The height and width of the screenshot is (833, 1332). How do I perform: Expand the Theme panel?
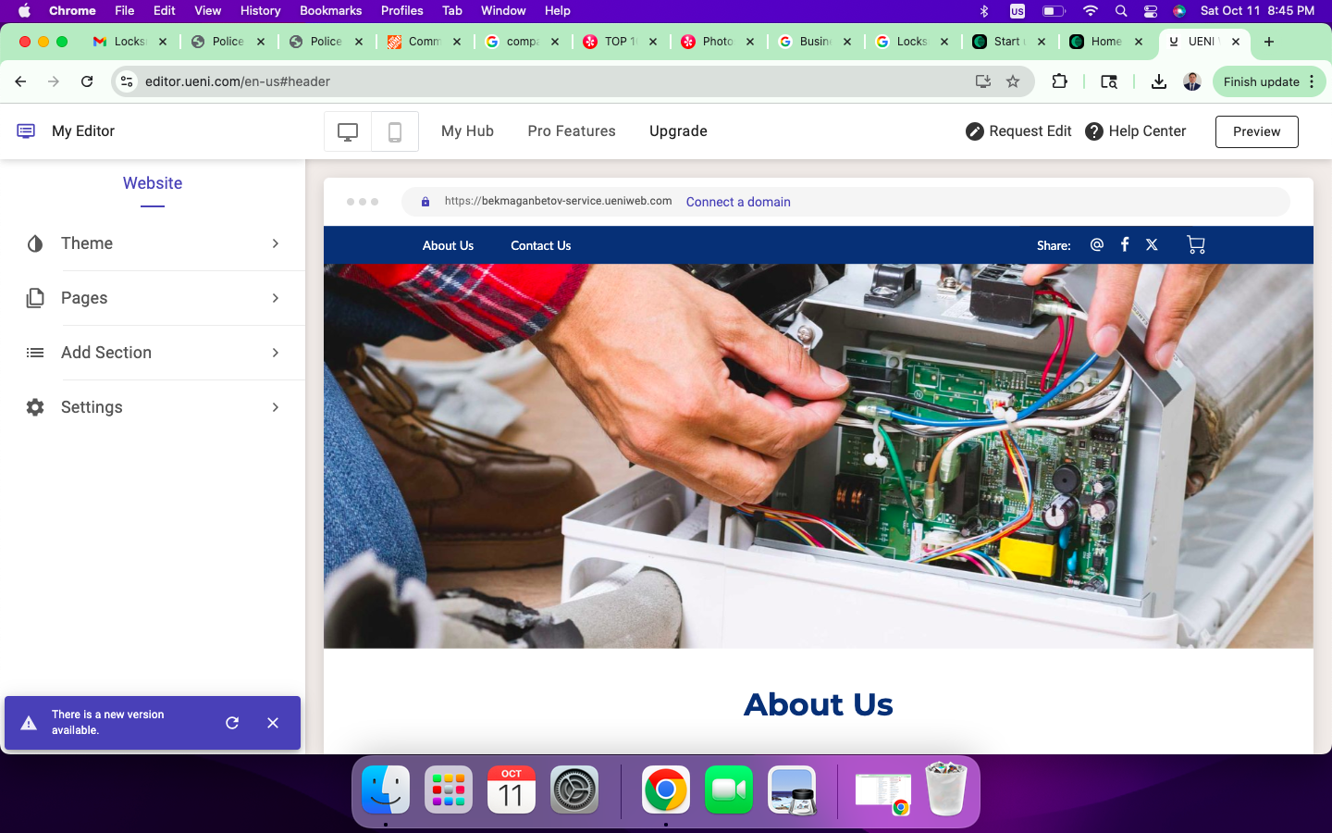pyautogui.click(x=153, y=243)
